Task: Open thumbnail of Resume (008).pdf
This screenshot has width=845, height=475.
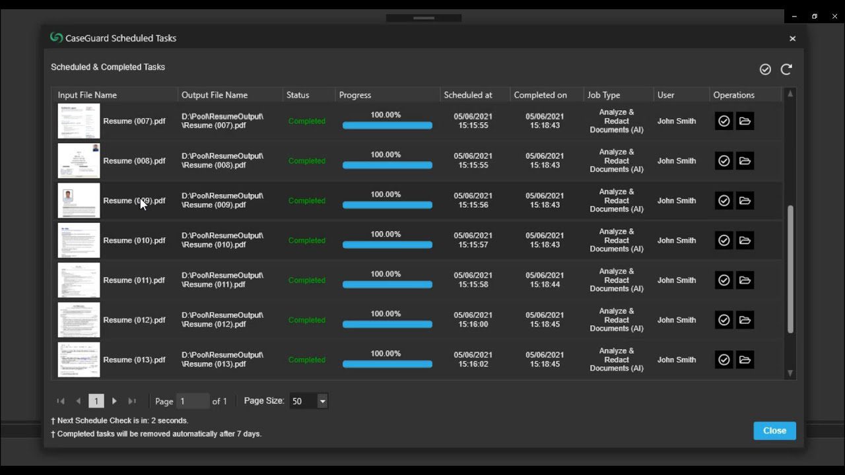Action: (x=79, y=161)
